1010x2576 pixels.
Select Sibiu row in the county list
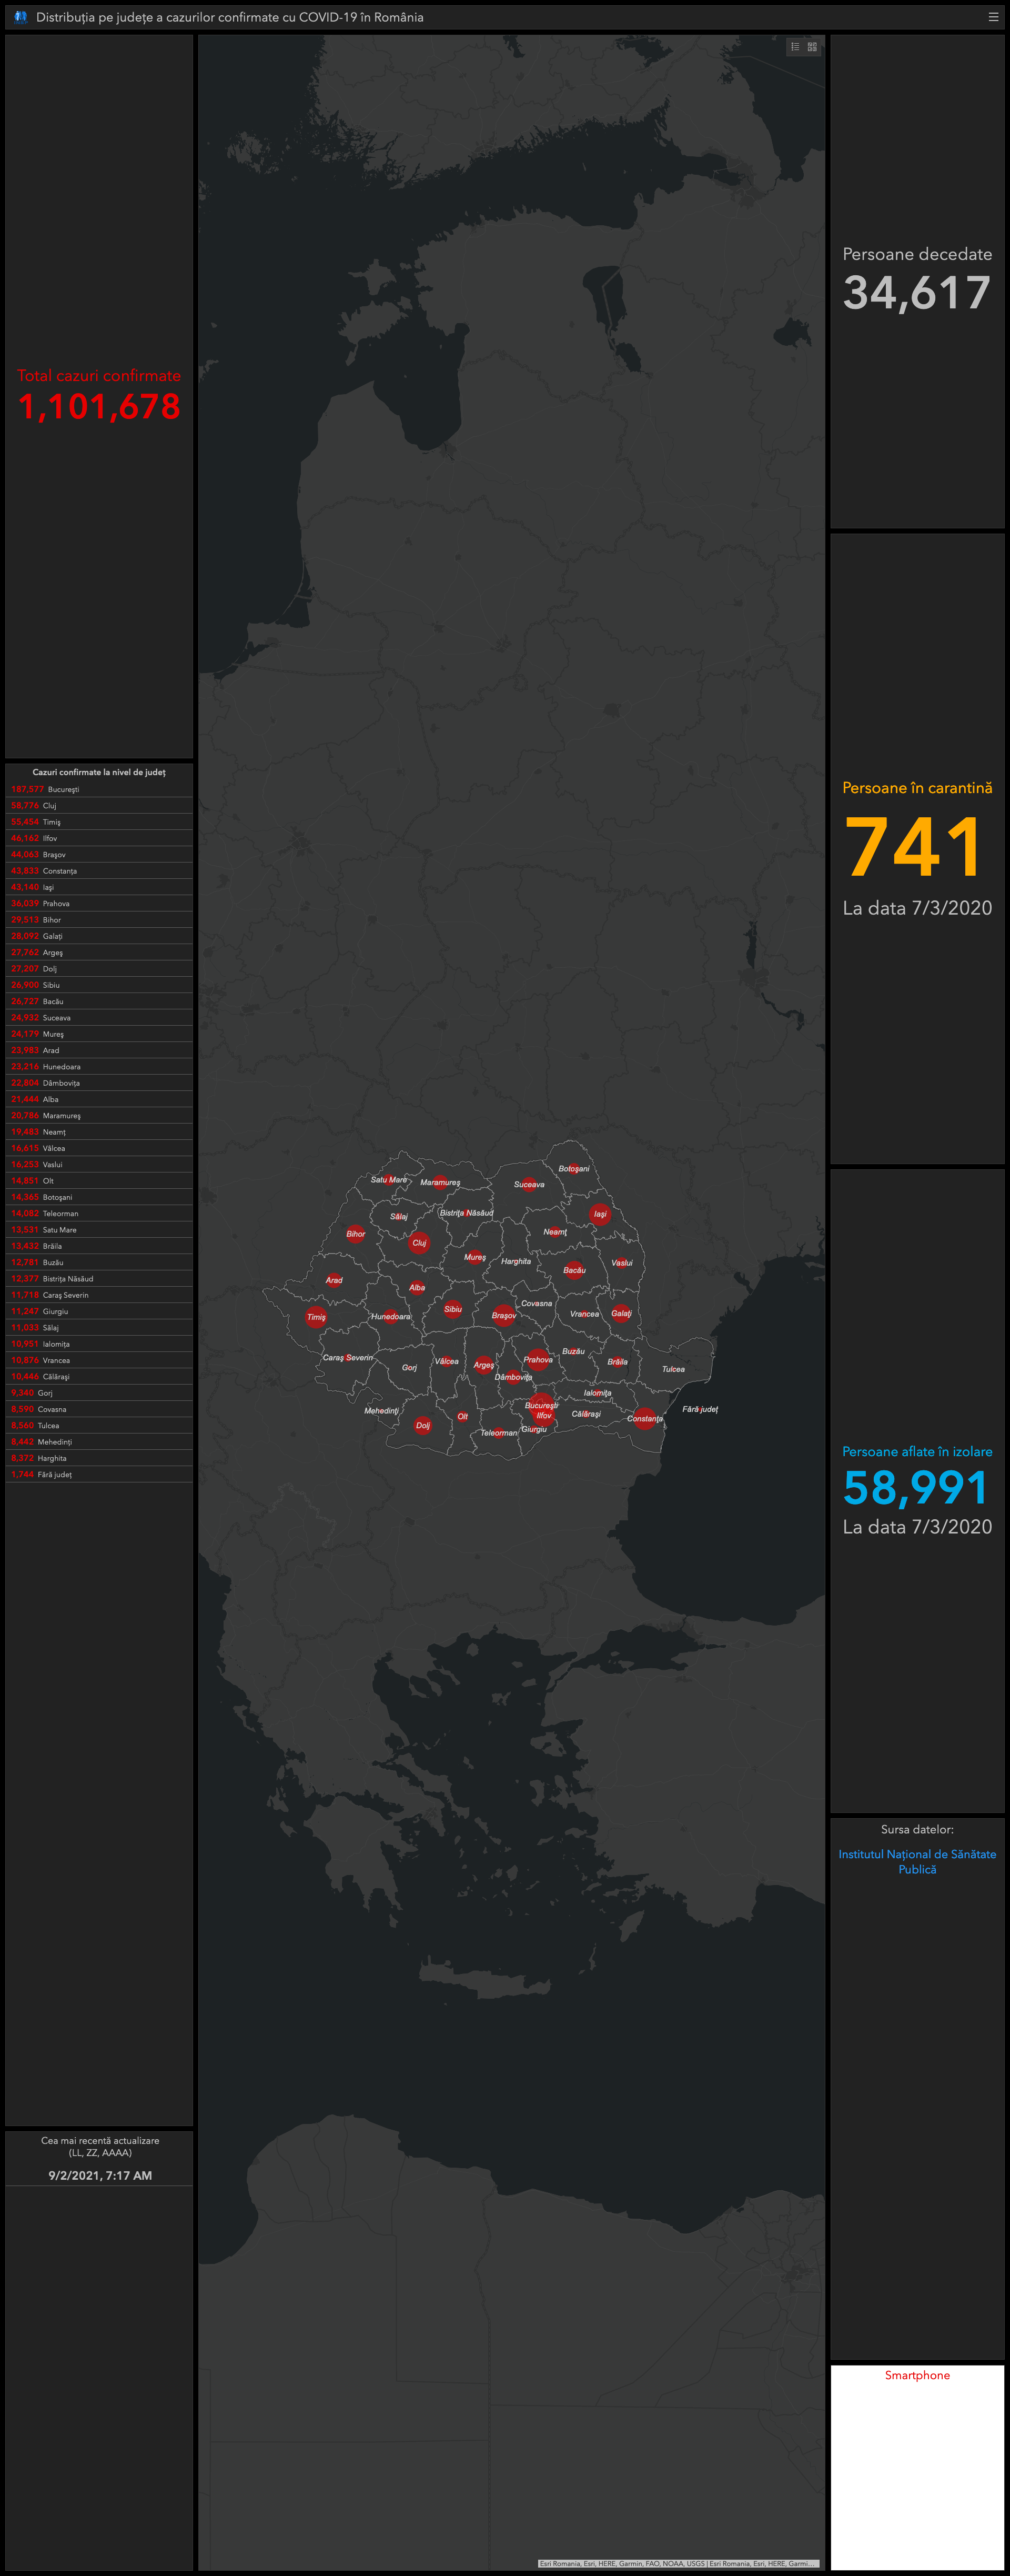point(99,985)
